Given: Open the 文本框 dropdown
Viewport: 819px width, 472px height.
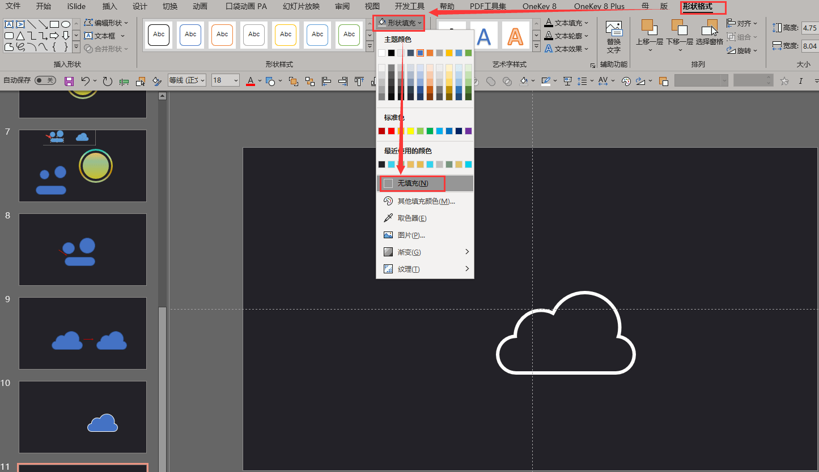Looking at the screenshot, I should (x=105, y=36).
